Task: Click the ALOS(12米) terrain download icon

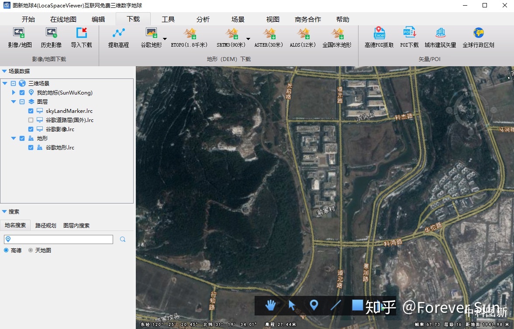Action: coord(303,33)
